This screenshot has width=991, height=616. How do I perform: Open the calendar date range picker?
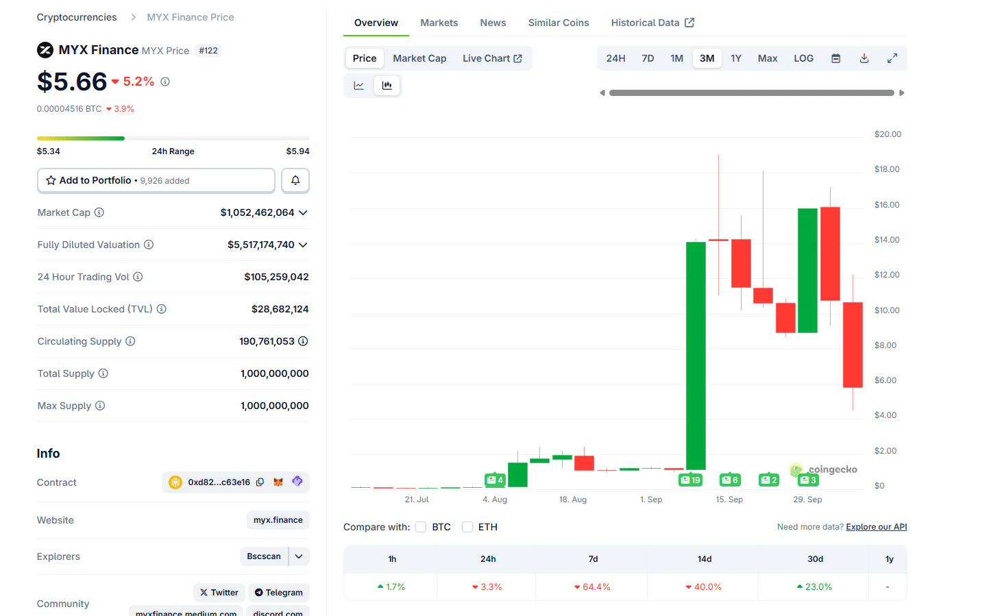click(835, 58)
